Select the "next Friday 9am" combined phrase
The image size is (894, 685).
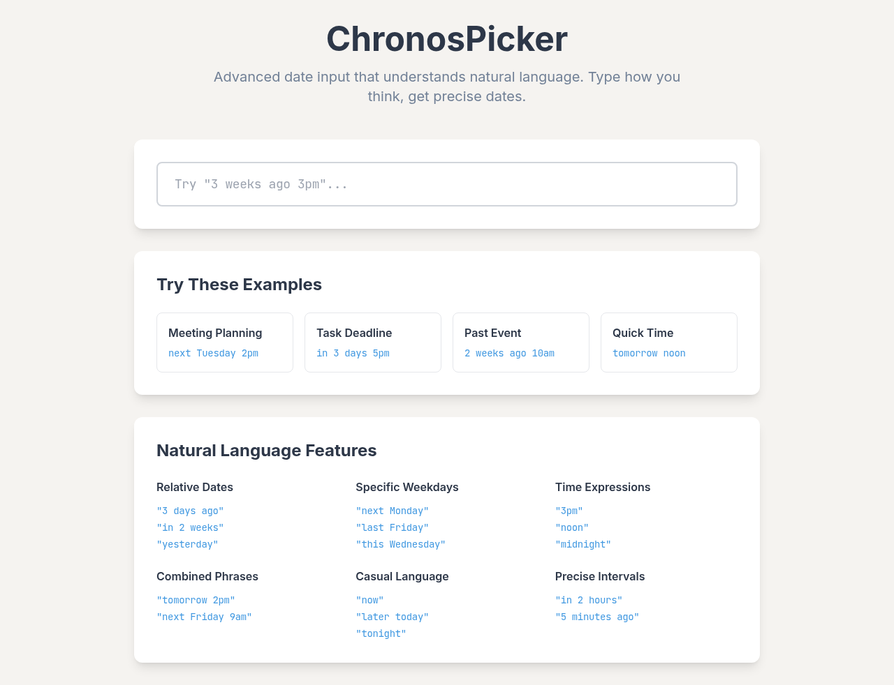coord(204,617)
